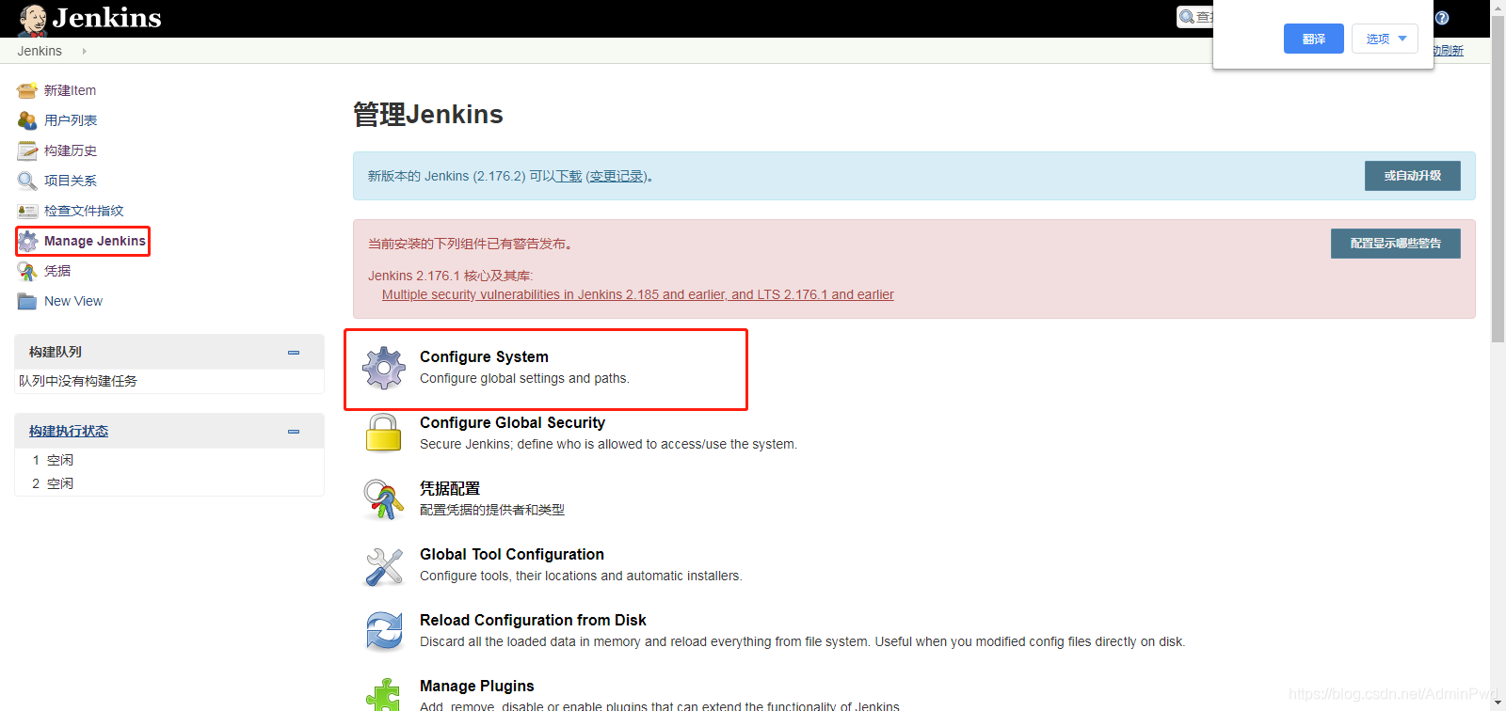Collapse the 构建执行状态 panel
Screen dimensions: 1506x711
coord(294,431)
